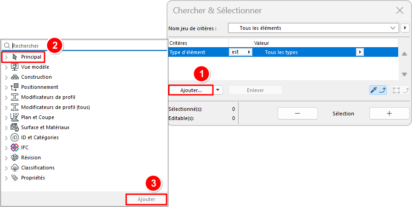Expand the Positionnement category
The height and width of the screenshot is (207, 412).
click(x=6, y=87)
